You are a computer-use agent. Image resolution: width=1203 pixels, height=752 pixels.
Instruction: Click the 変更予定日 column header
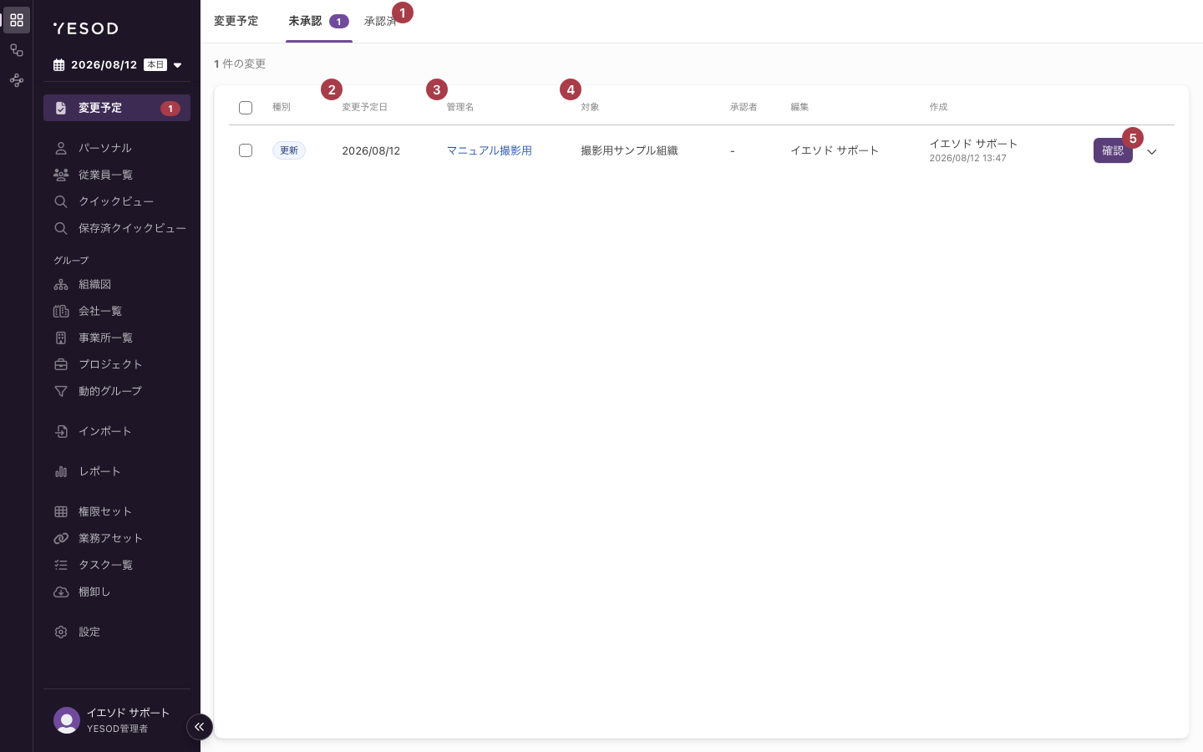[x=365, y=107]
